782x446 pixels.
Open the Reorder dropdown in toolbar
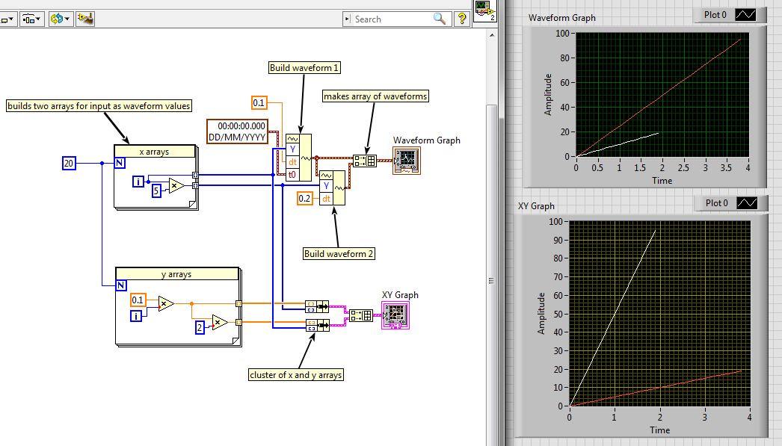click(x=60, y=18)
